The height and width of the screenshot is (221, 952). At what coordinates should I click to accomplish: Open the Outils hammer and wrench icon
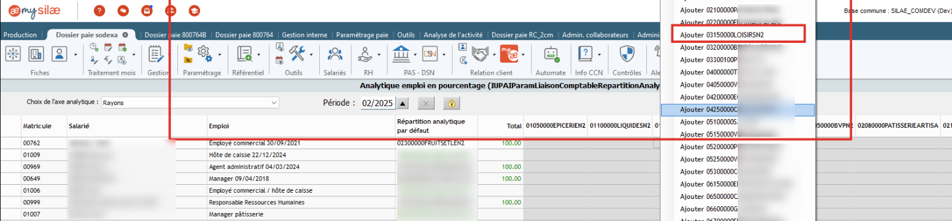pos(297,53)
